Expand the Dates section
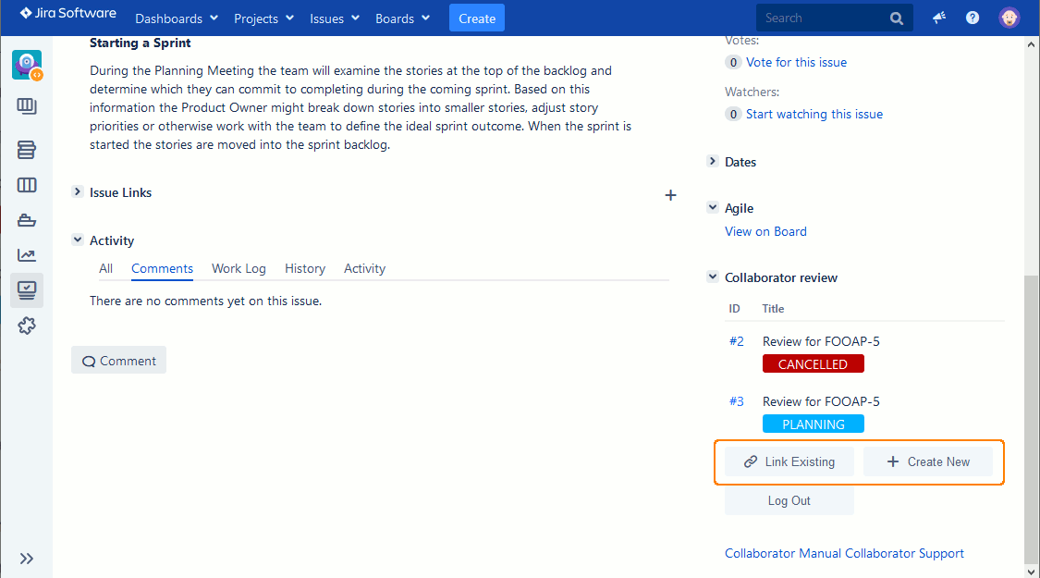The width and height of the screenshot is (1040, 578). (x=713, y=162)
